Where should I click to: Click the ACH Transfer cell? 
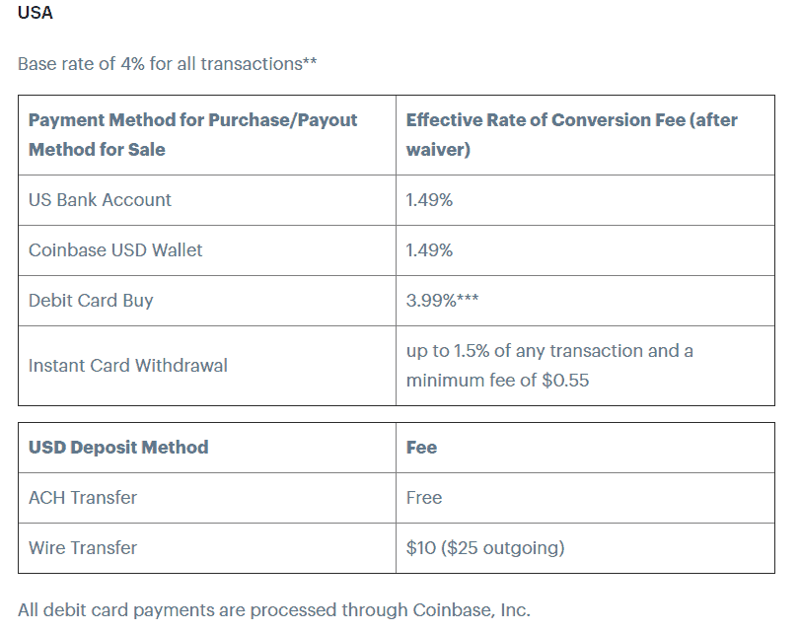click(83, 498)
